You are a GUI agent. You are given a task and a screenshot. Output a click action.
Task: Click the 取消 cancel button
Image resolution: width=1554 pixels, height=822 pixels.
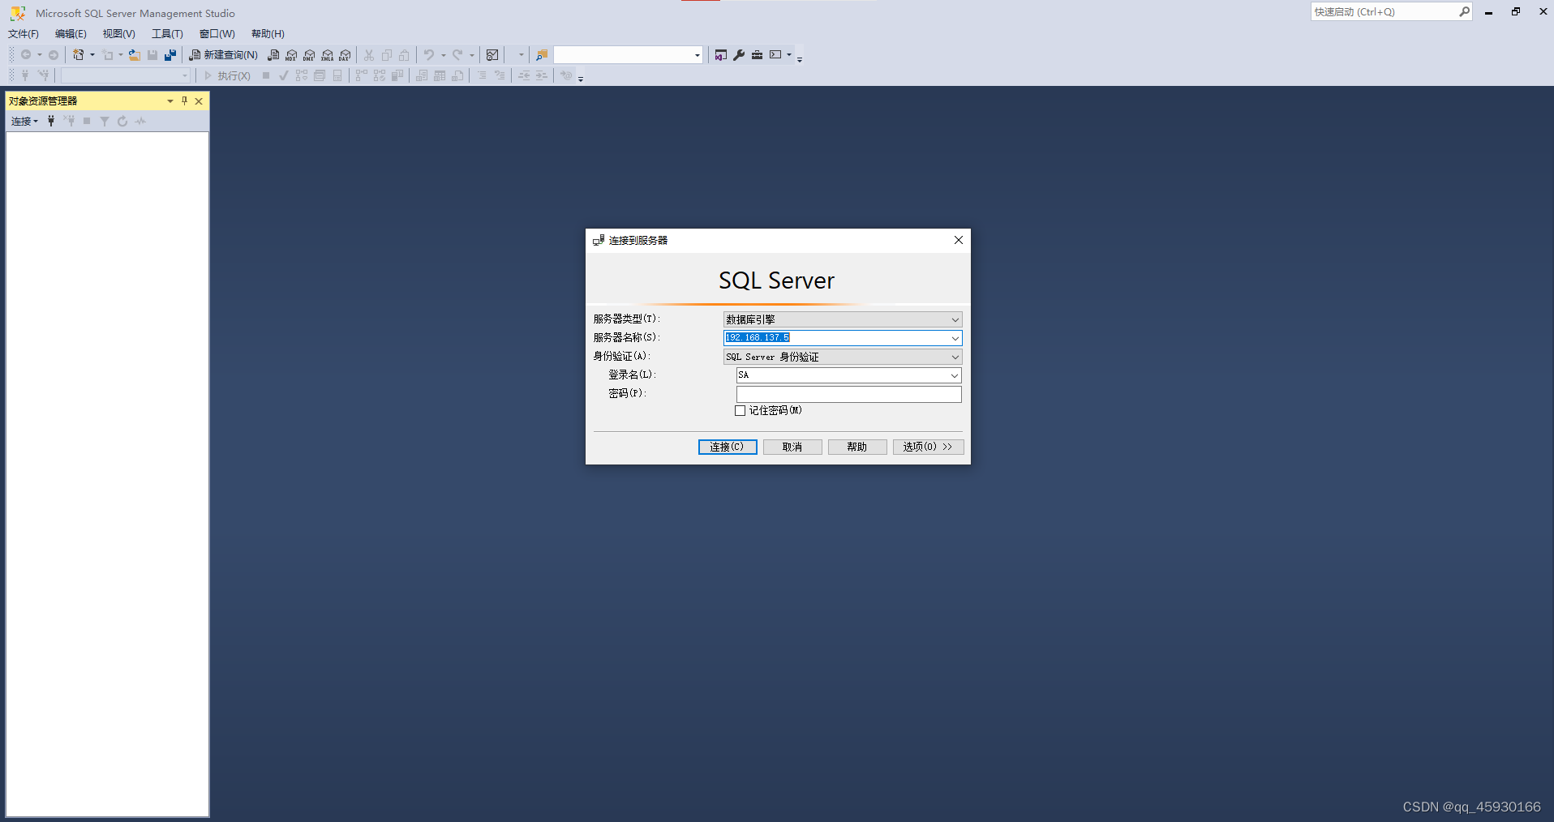(x=792, y=447)
